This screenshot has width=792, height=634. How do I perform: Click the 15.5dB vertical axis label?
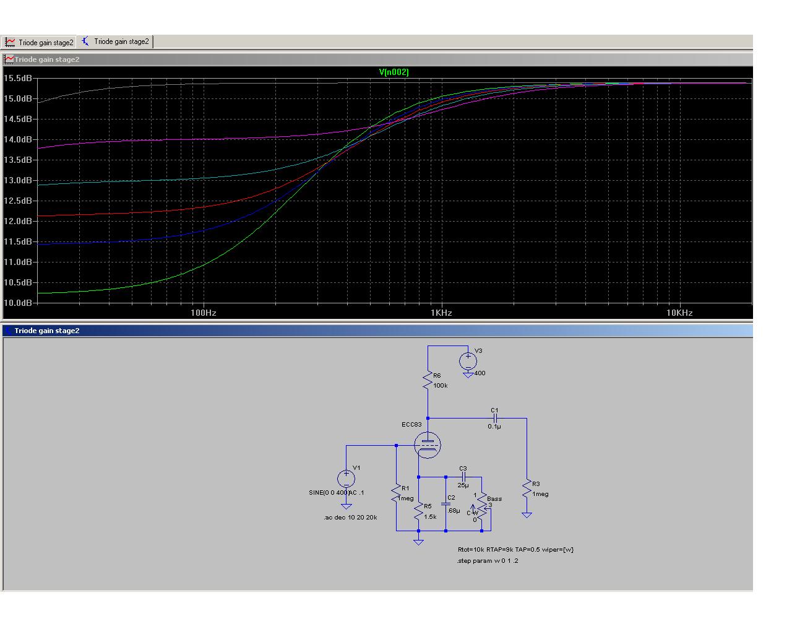tap(17, 78)
